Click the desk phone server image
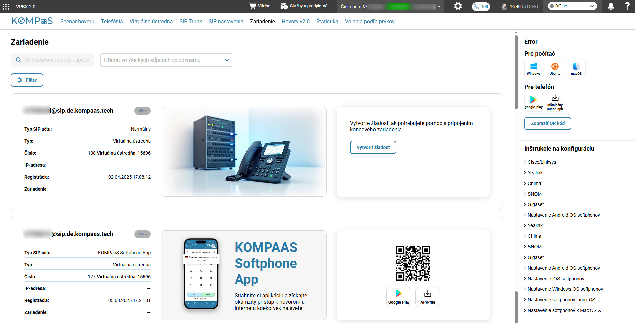Screen dimensions: 635x323 pyautogui.click(x=244, y=152)
